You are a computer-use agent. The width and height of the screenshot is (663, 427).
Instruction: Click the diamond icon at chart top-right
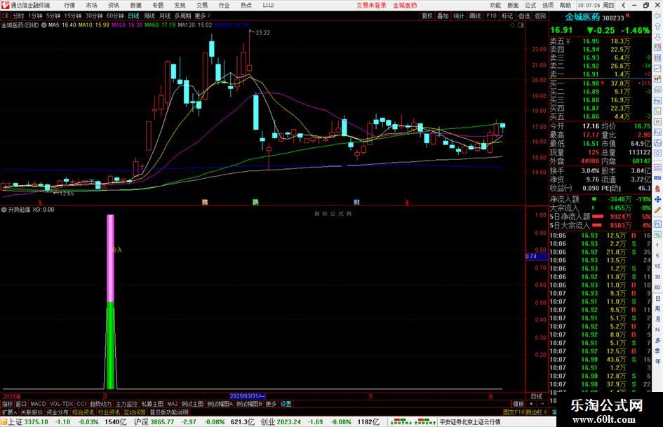click(512, 25)
